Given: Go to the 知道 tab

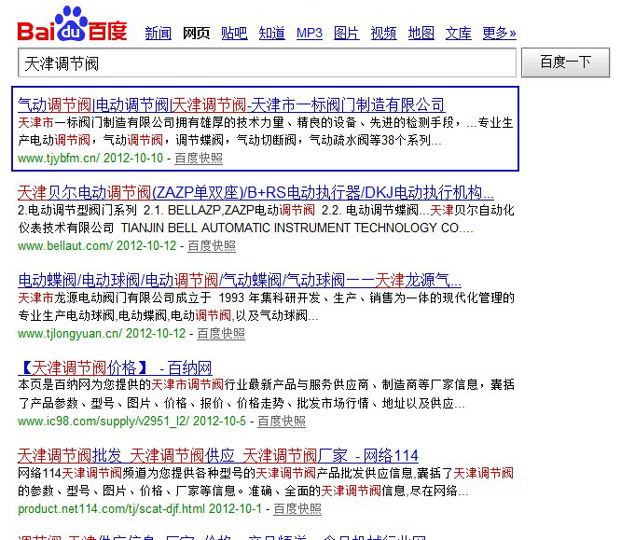Looking at the screenshot, I should pos(271,34).
